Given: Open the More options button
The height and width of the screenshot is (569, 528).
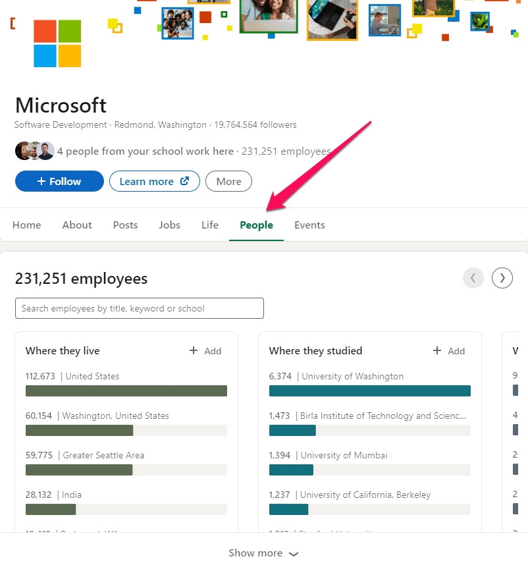Looking at the screenshot, I should pyautogui.click(x=228, y=181).
